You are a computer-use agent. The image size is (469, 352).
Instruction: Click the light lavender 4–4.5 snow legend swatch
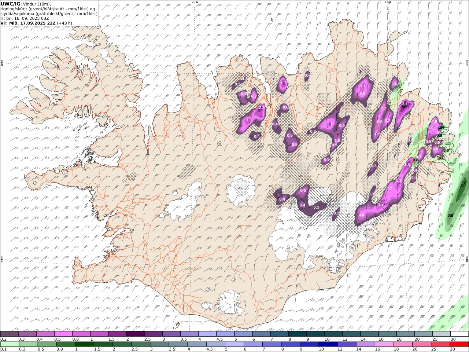pyautogui.click(x=207, y=334)
